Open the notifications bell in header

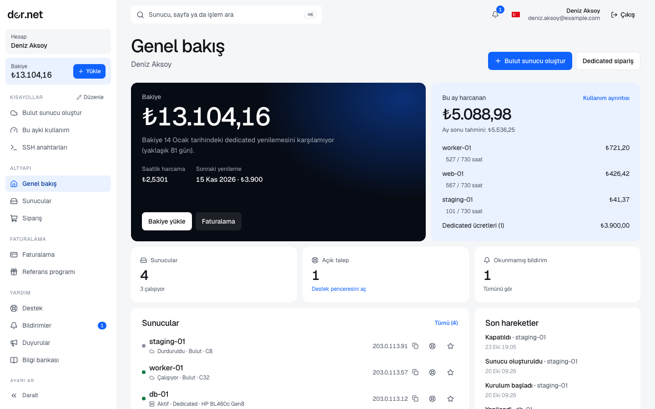point(495,15)
